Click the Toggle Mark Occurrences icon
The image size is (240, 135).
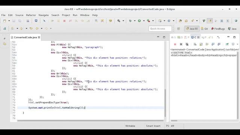tap(210, 21)
